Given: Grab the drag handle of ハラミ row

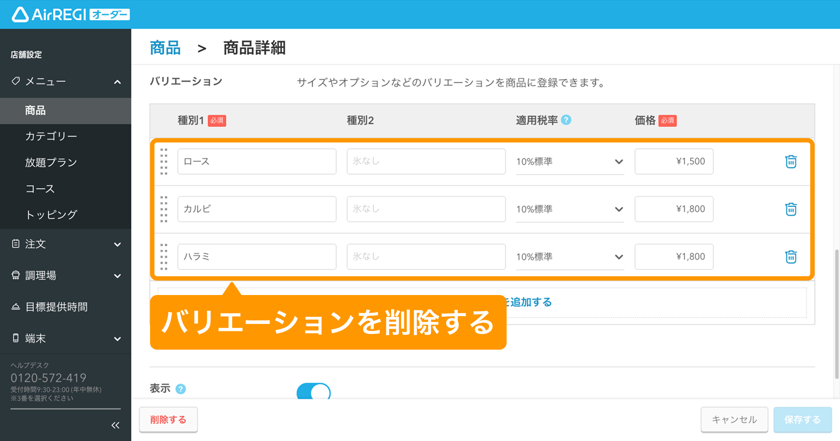Looking at the screenshot, I should 164,257.
